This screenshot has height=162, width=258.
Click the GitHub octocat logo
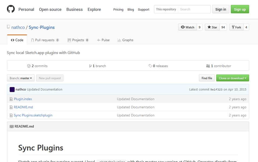11,9
